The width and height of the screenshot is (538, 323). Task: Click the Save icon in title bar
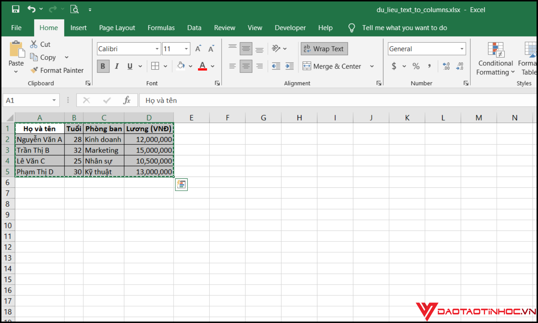click(15, 9)
